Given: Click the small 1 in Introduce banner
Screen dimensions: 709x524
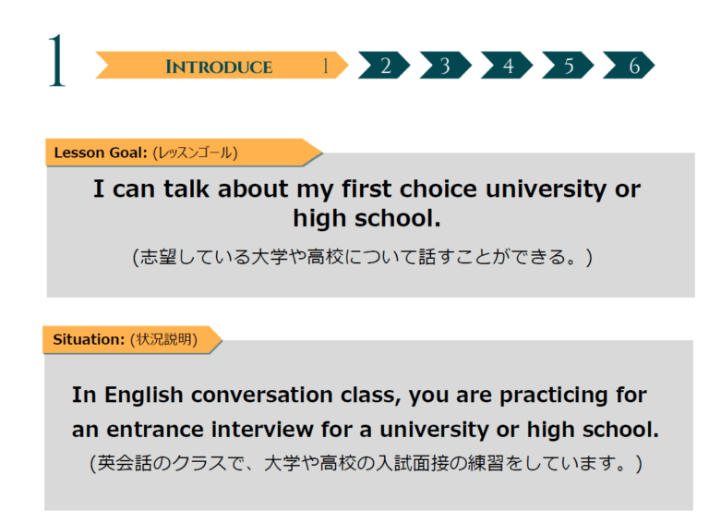Looking at the screenshot, I should point(325,66).
